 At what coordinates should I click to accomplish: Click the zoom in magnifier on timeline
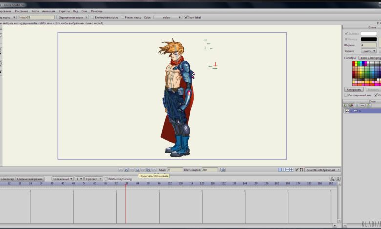[338, 179]
